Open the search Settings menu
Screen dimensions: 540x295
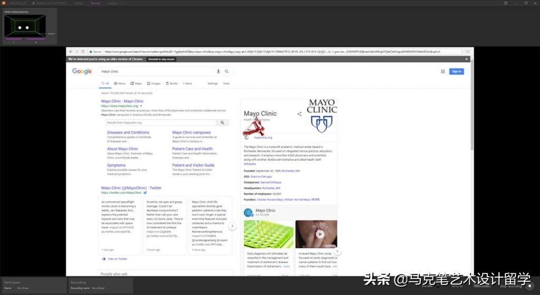point(213,83)
